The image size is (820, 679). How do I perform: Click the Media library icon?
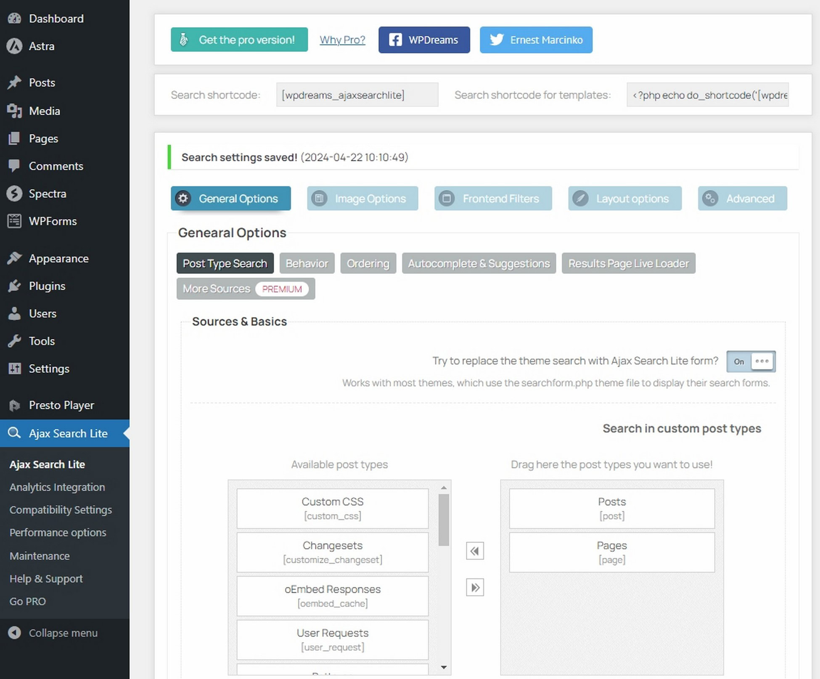(x=14, y=111)
